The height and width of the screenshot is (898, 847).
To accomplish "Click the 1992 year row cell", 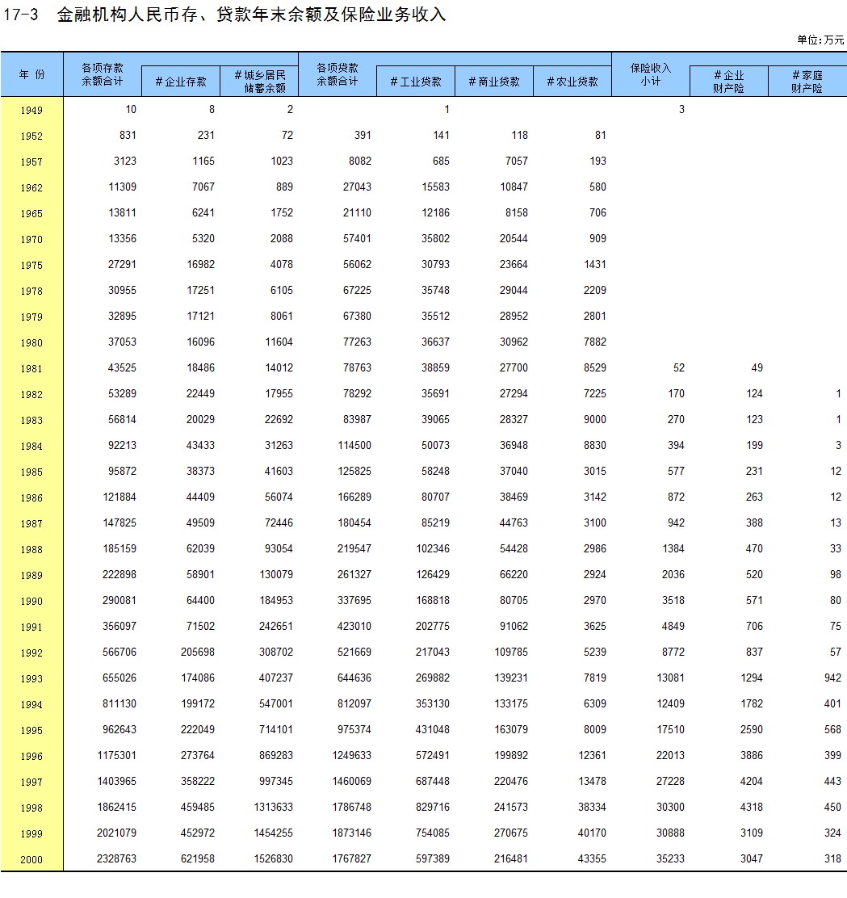I will pos(31,653).
